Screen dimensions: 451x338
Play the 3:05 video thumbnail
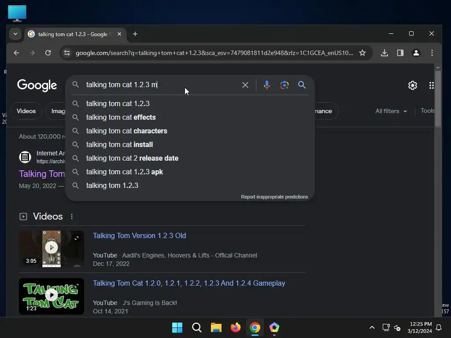[52, 248]
